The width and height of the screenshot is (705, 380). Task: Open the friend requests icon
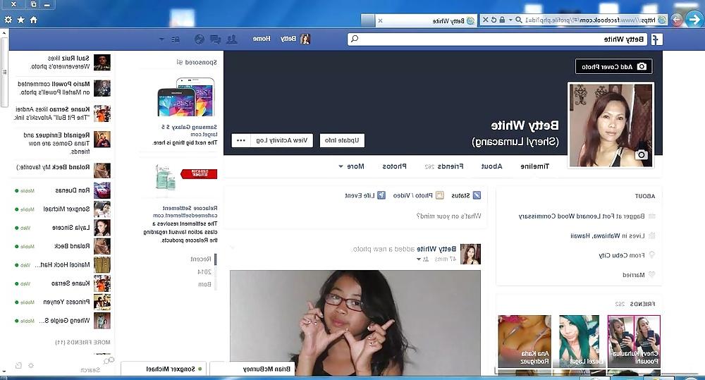point(231,39)
